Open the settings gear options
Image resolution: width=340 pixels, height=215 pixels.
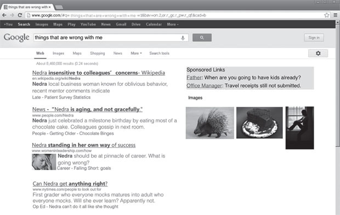318,53
